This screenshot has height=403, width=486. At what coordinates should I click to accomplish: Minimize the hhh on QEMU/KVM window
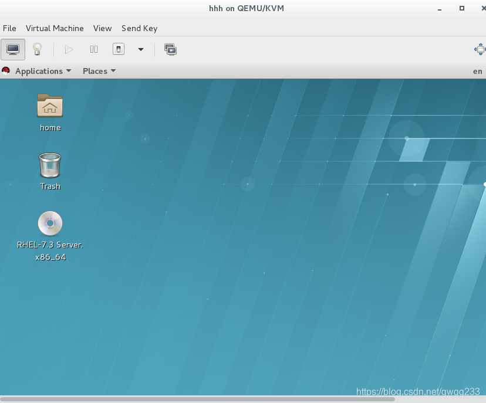(440, 9)
